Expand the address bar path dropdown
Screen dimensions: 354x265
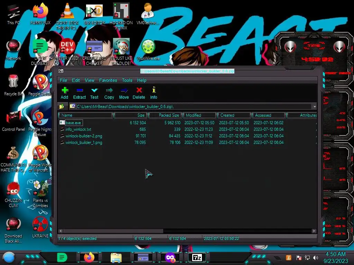click(314, 107)
